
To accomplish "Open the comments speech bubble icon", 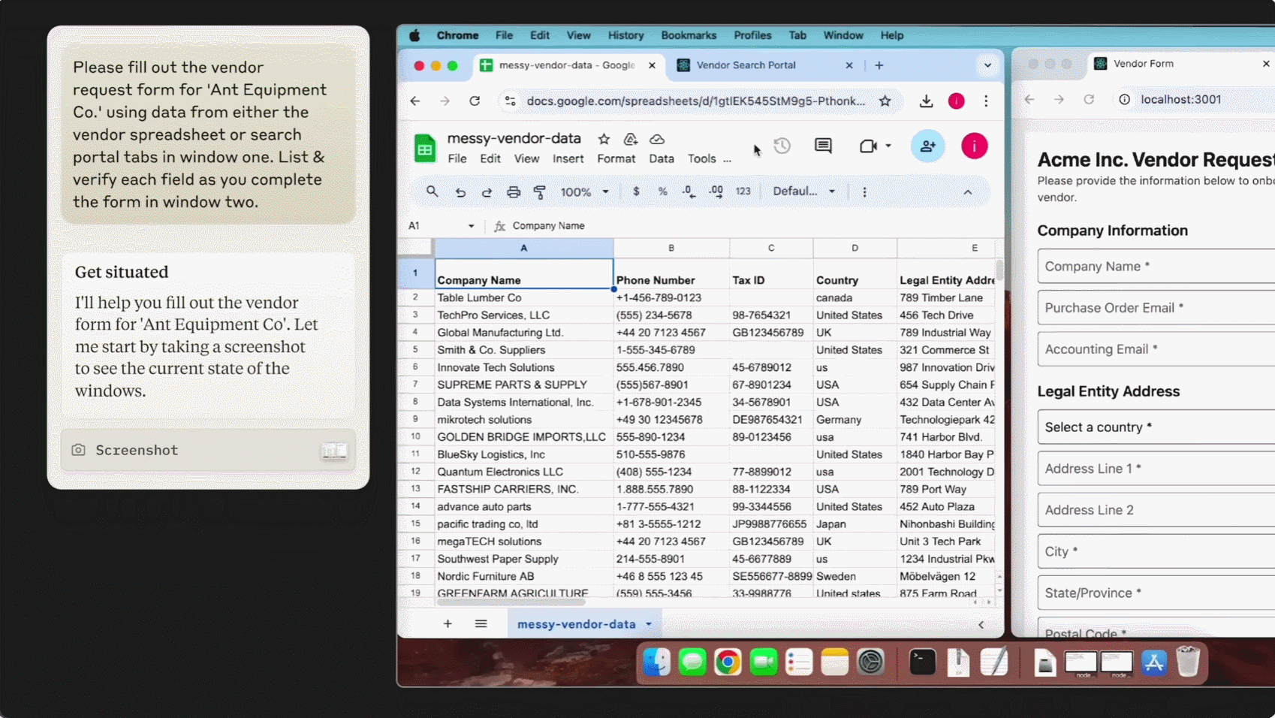I will tap(823, 146).
